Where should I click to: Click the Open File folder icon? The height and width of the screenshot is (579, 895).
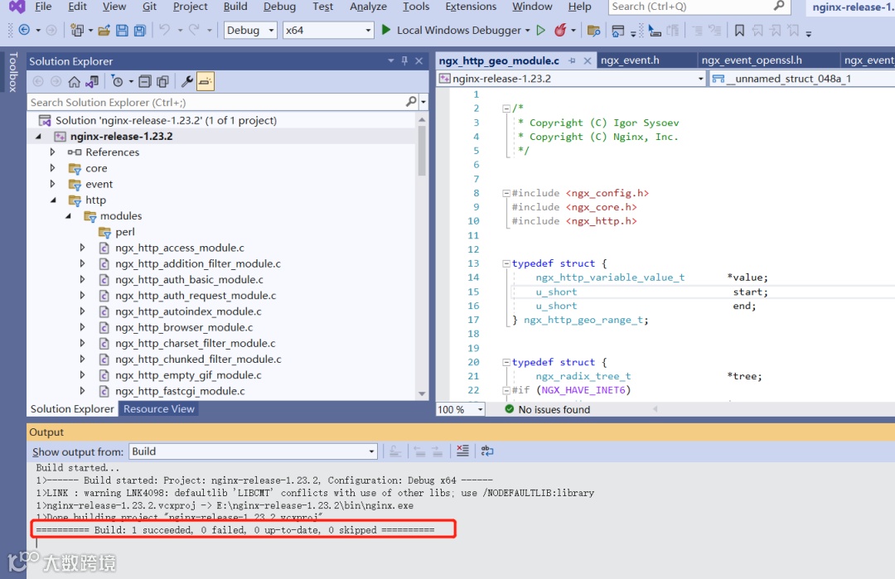coord(104,30)
